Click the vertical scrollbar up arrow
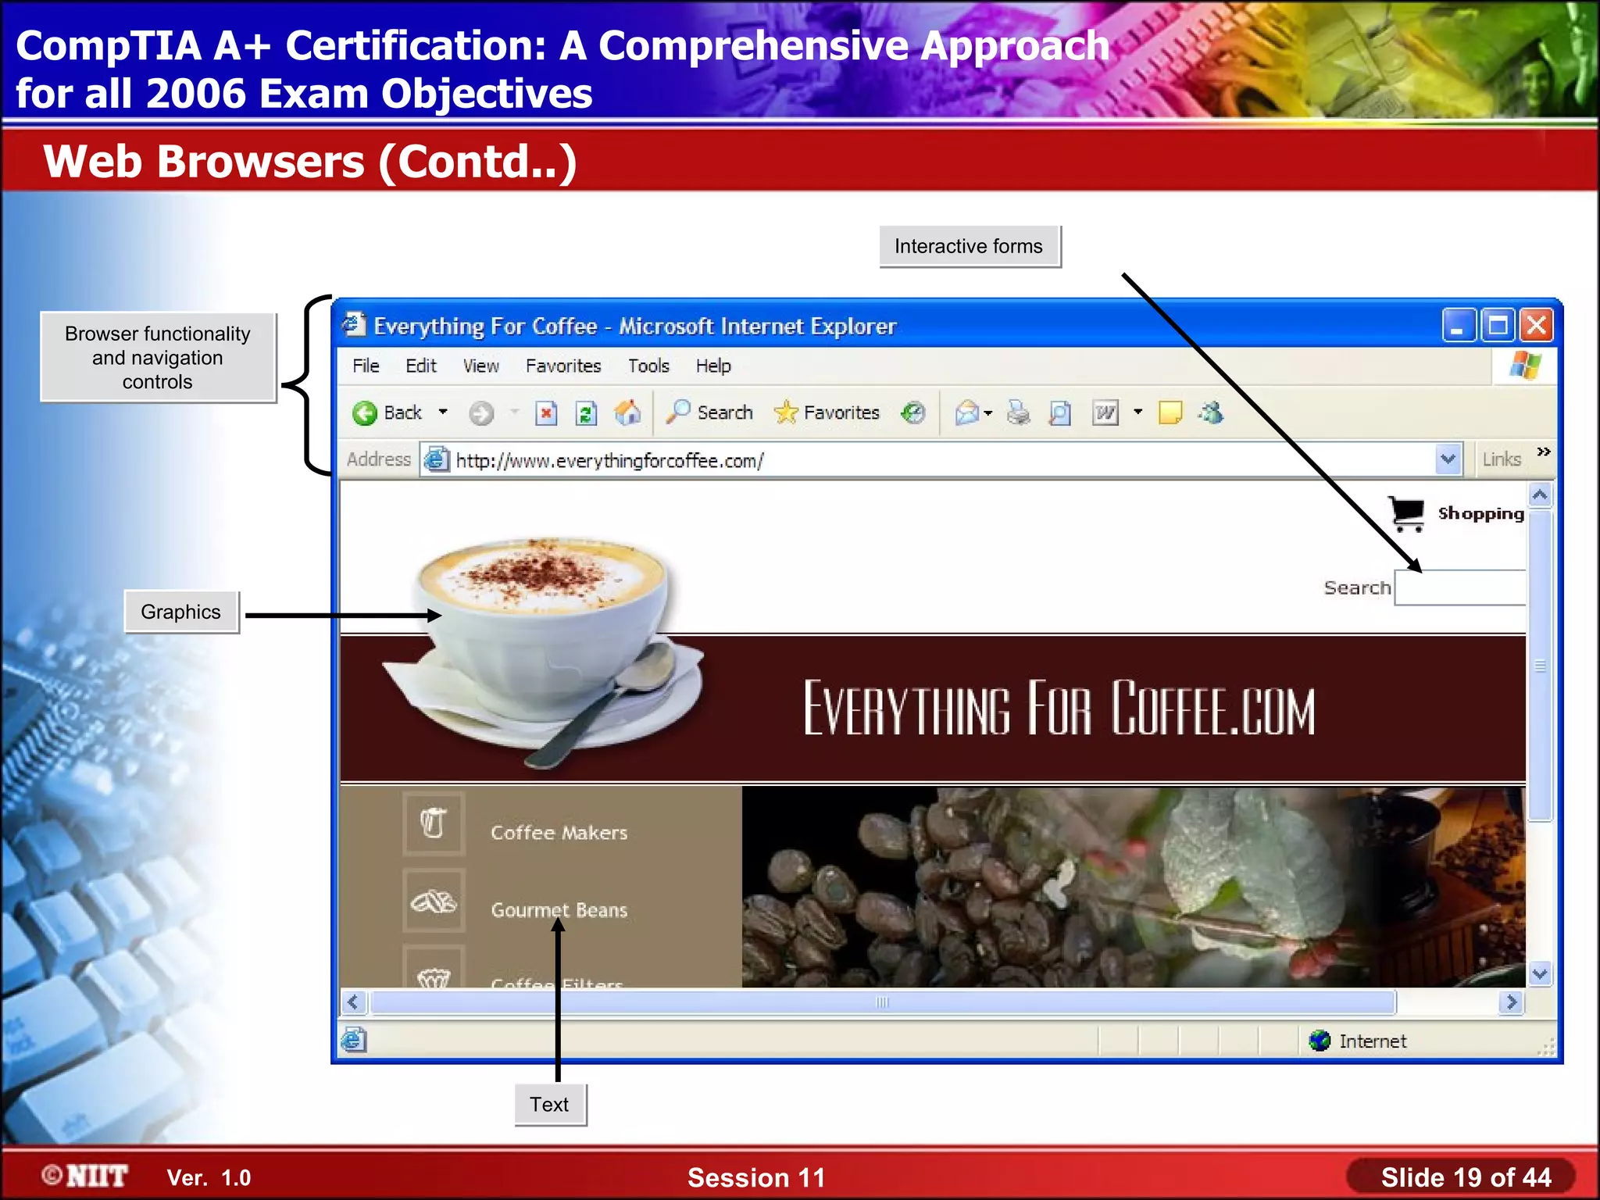 pyautogui.click(x=1540, y=495)
